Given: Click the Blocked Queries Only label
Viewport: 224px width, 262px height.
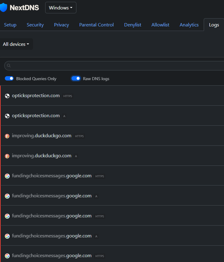Looking at the screenshot, I should [36, 79].
